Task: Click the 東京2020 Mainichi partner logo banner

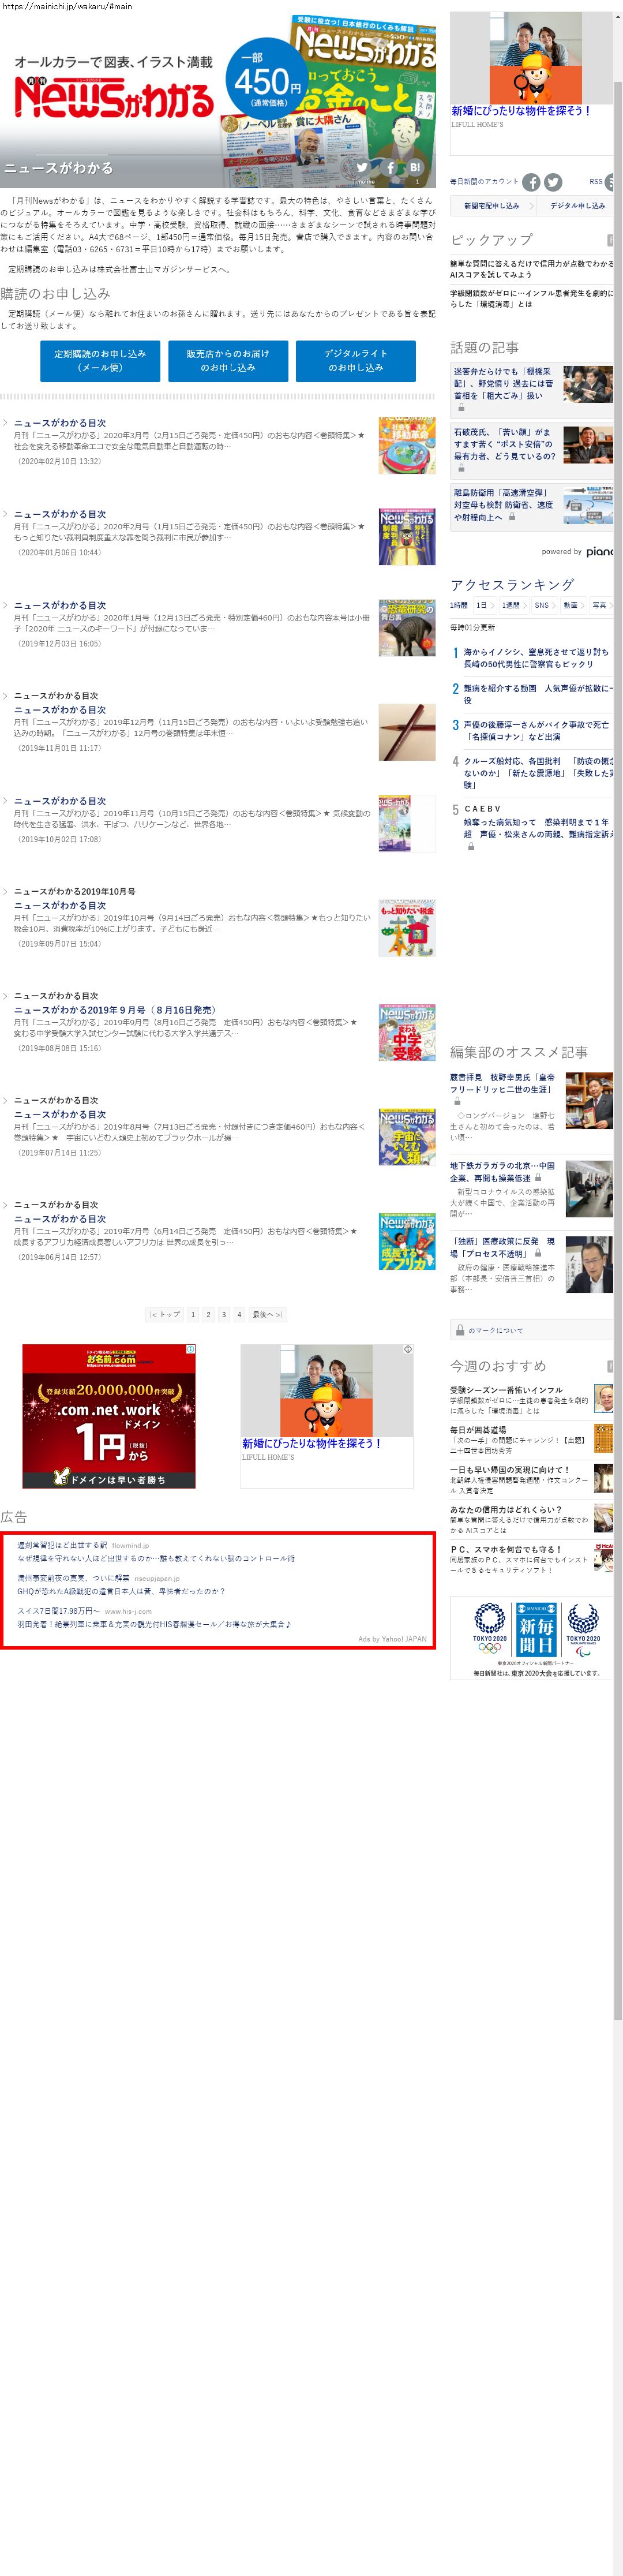Action: point(531,1637)
